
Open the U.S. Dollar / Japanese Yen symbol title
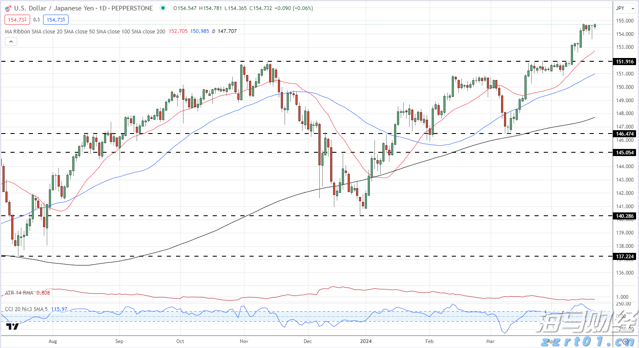pyautogui.click(x=84, y=8)
